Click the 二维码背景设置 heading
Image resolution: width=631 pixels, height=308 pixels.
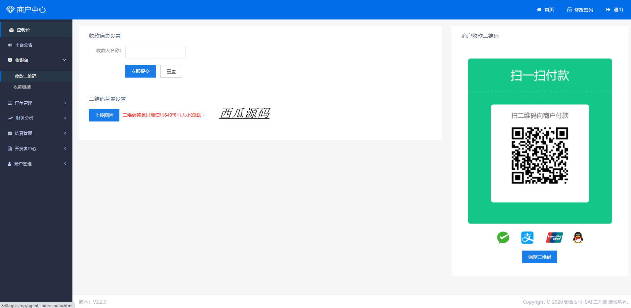point(107,99)
